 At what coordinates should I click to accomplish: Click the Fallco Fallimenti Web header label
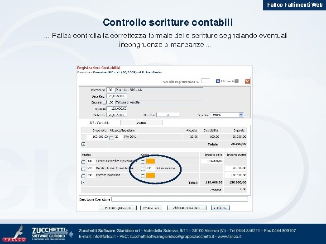pos(295,5)
